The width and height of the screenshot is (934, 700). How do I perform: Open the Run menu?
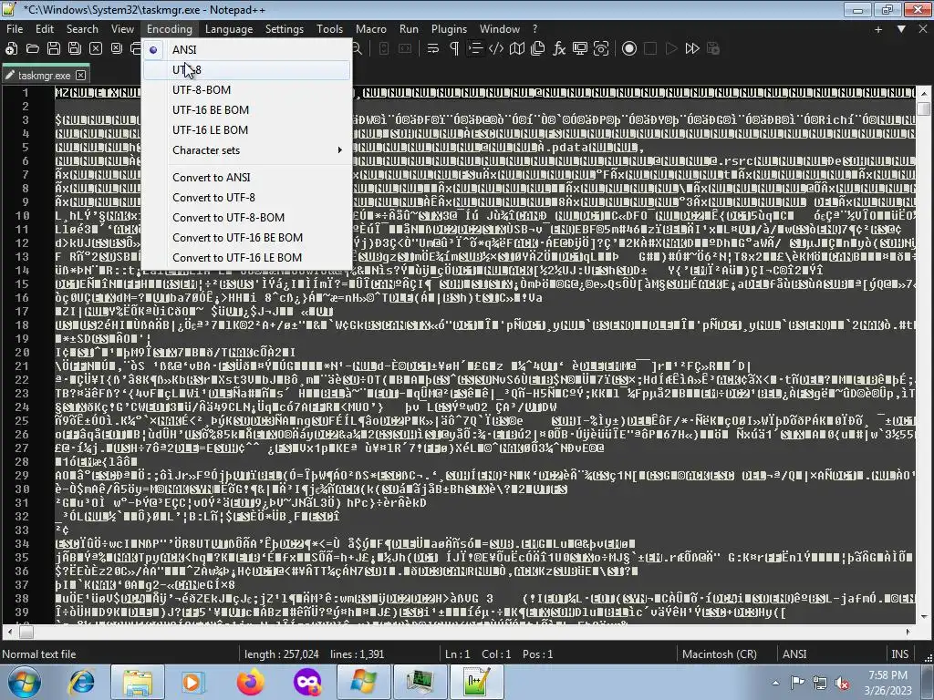[409, 29]
